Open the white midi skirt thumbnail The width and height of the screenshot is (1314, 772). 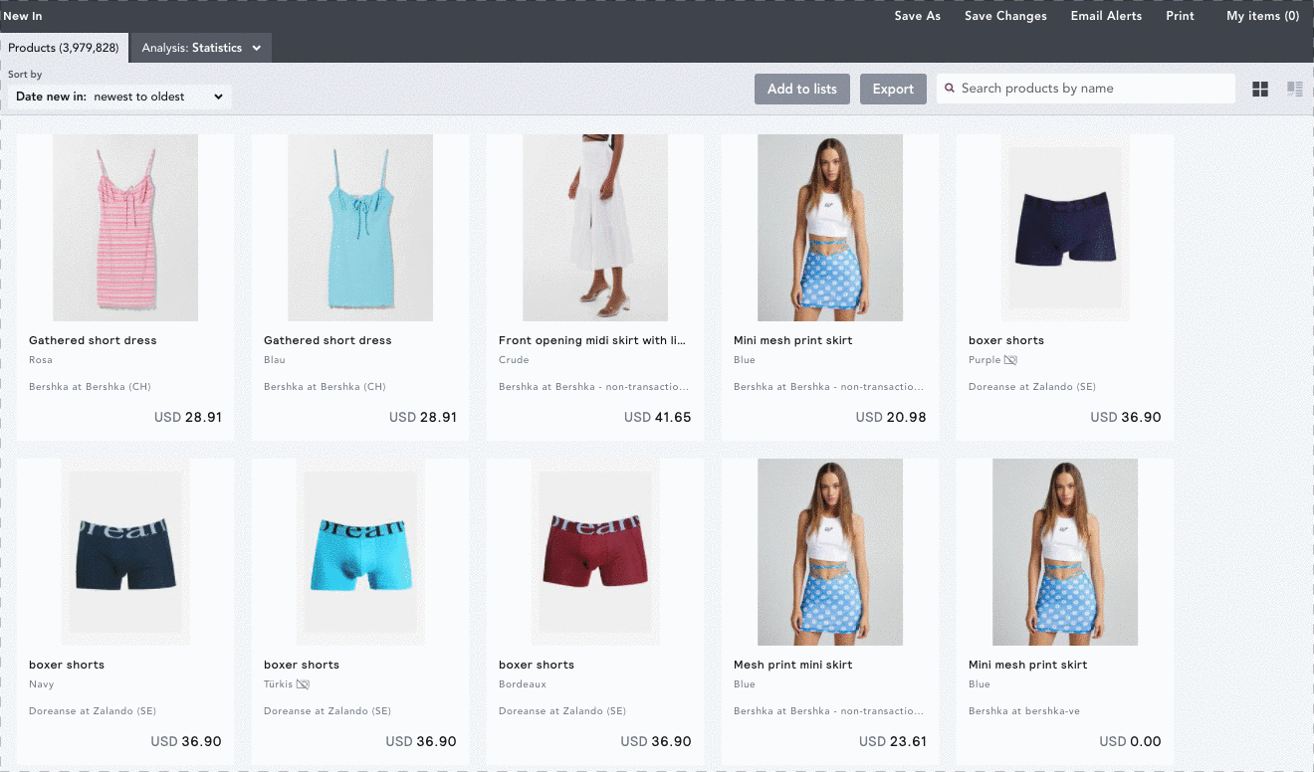click(595, 228)
